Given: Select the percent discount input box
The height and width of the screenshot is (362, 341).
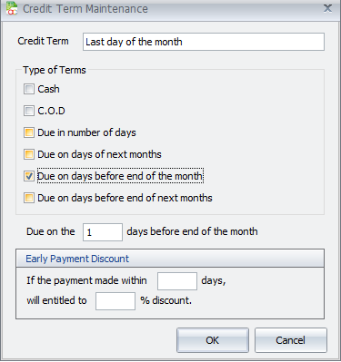Looking at the screenshot, I should (115, 301).
